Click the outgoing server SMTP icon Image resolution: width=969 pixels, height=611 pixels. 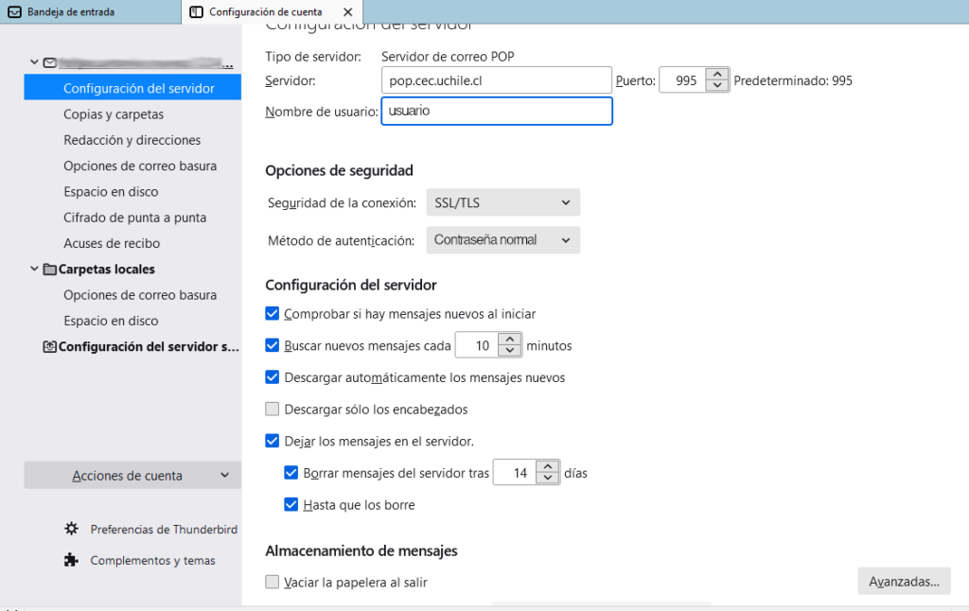[x=49, y=347]
